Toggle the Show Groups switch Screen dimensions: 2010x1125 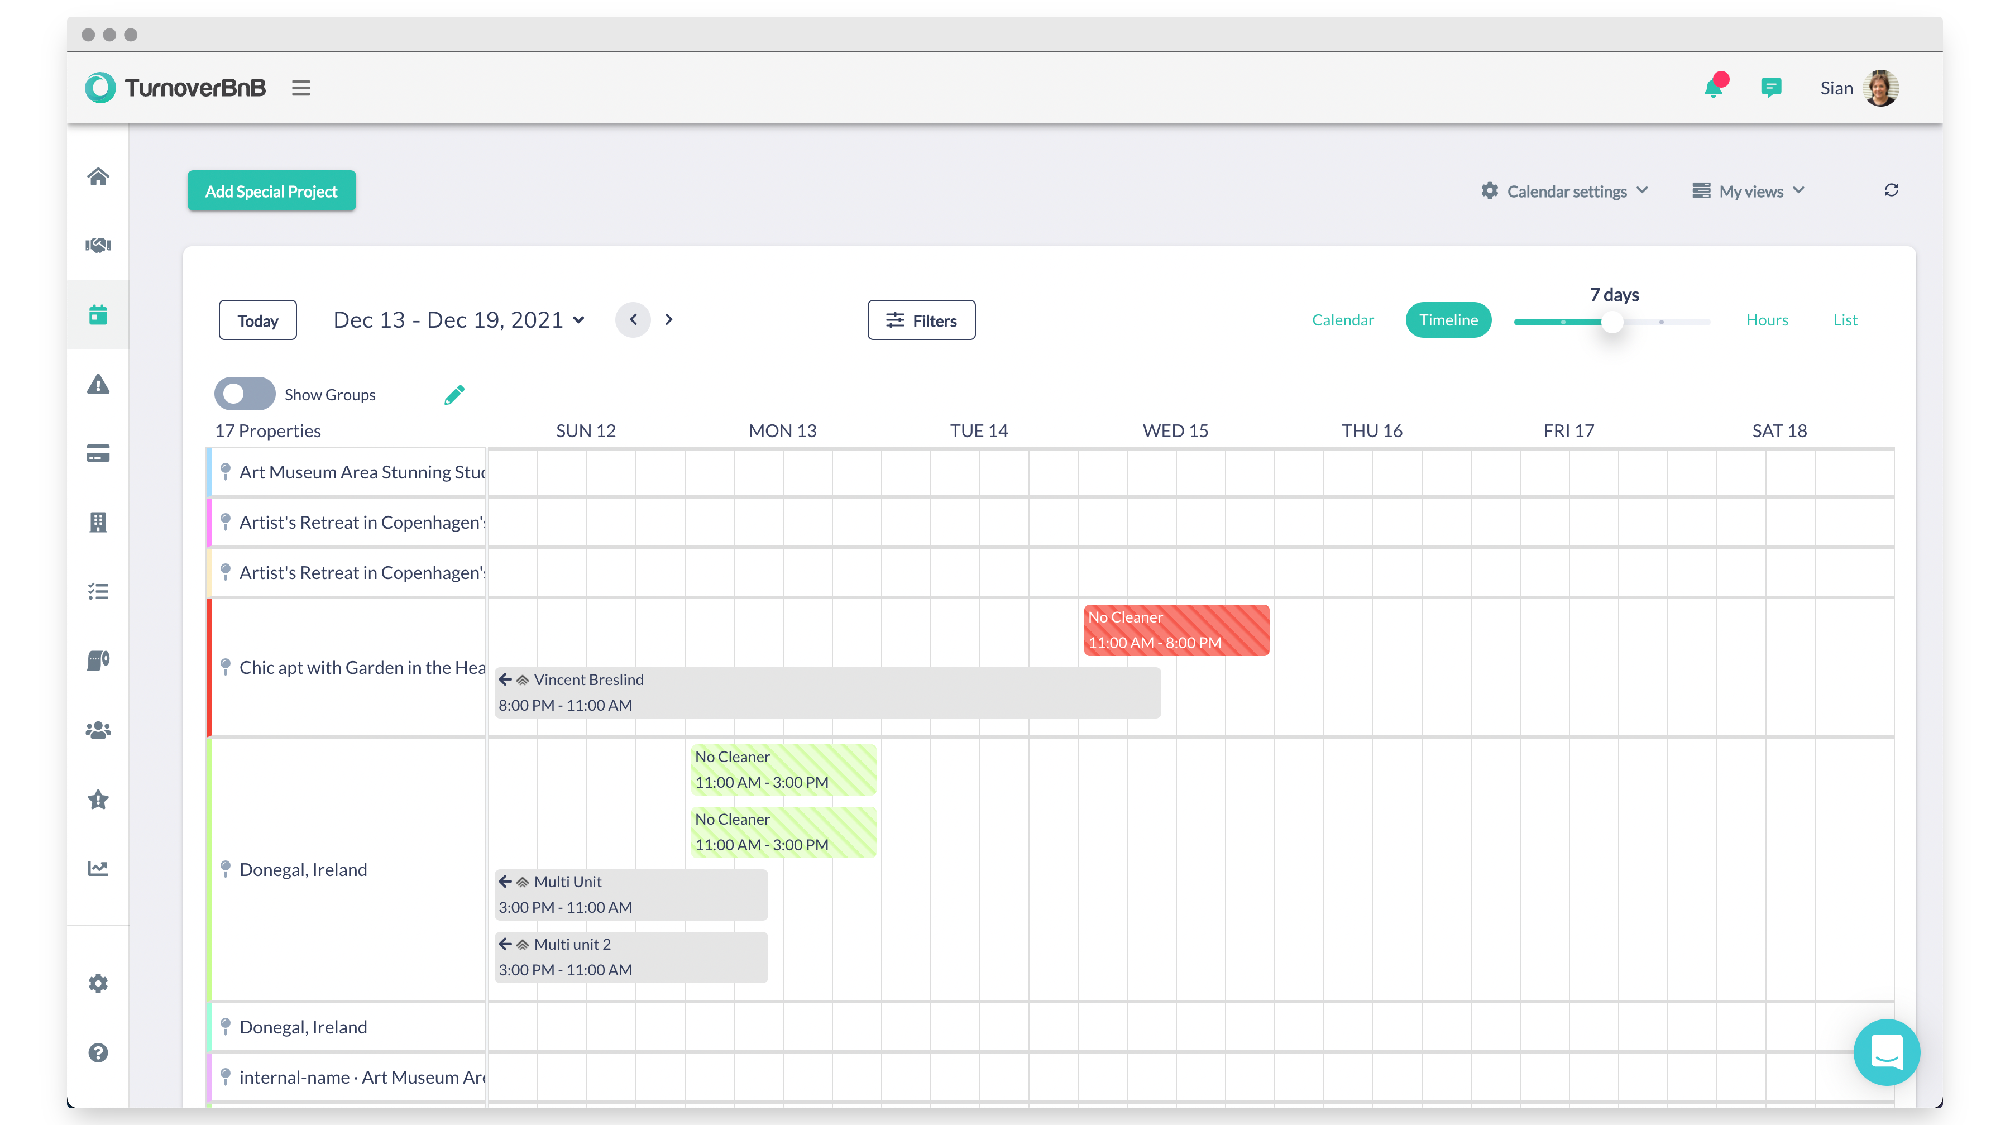click(x=244, y=394)
